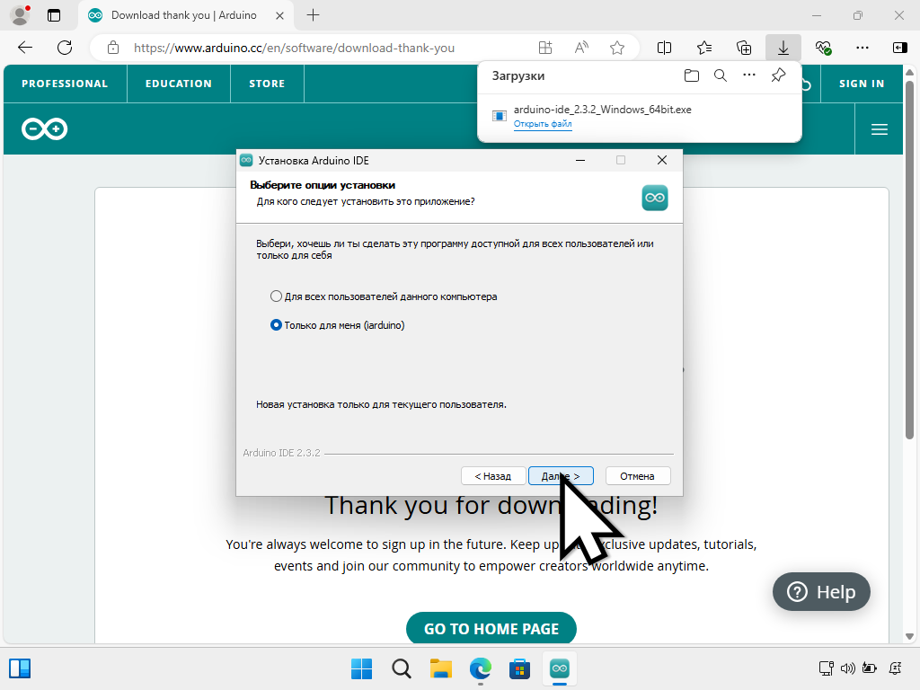Click the Назад button in installer

493,476
